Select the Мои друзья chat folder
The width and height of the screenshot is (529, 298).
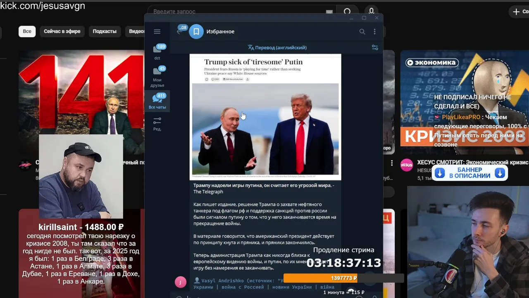[x=157, y=76]
